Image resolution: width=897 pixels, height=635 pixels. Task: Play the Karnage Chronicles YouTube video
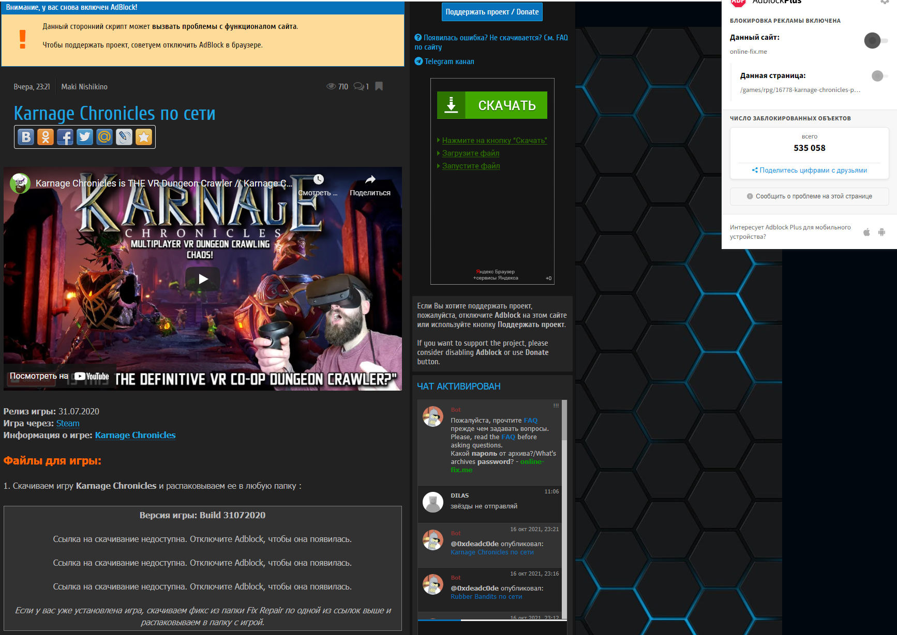click(x=203, y=279)
